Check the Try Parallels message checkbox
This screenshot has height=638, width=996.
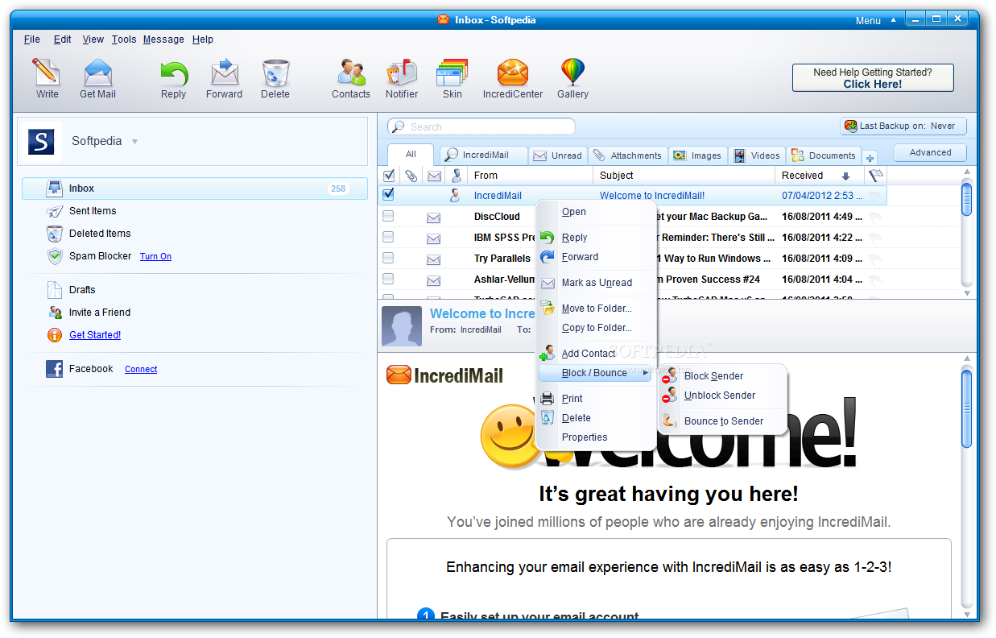click(388, 258)
